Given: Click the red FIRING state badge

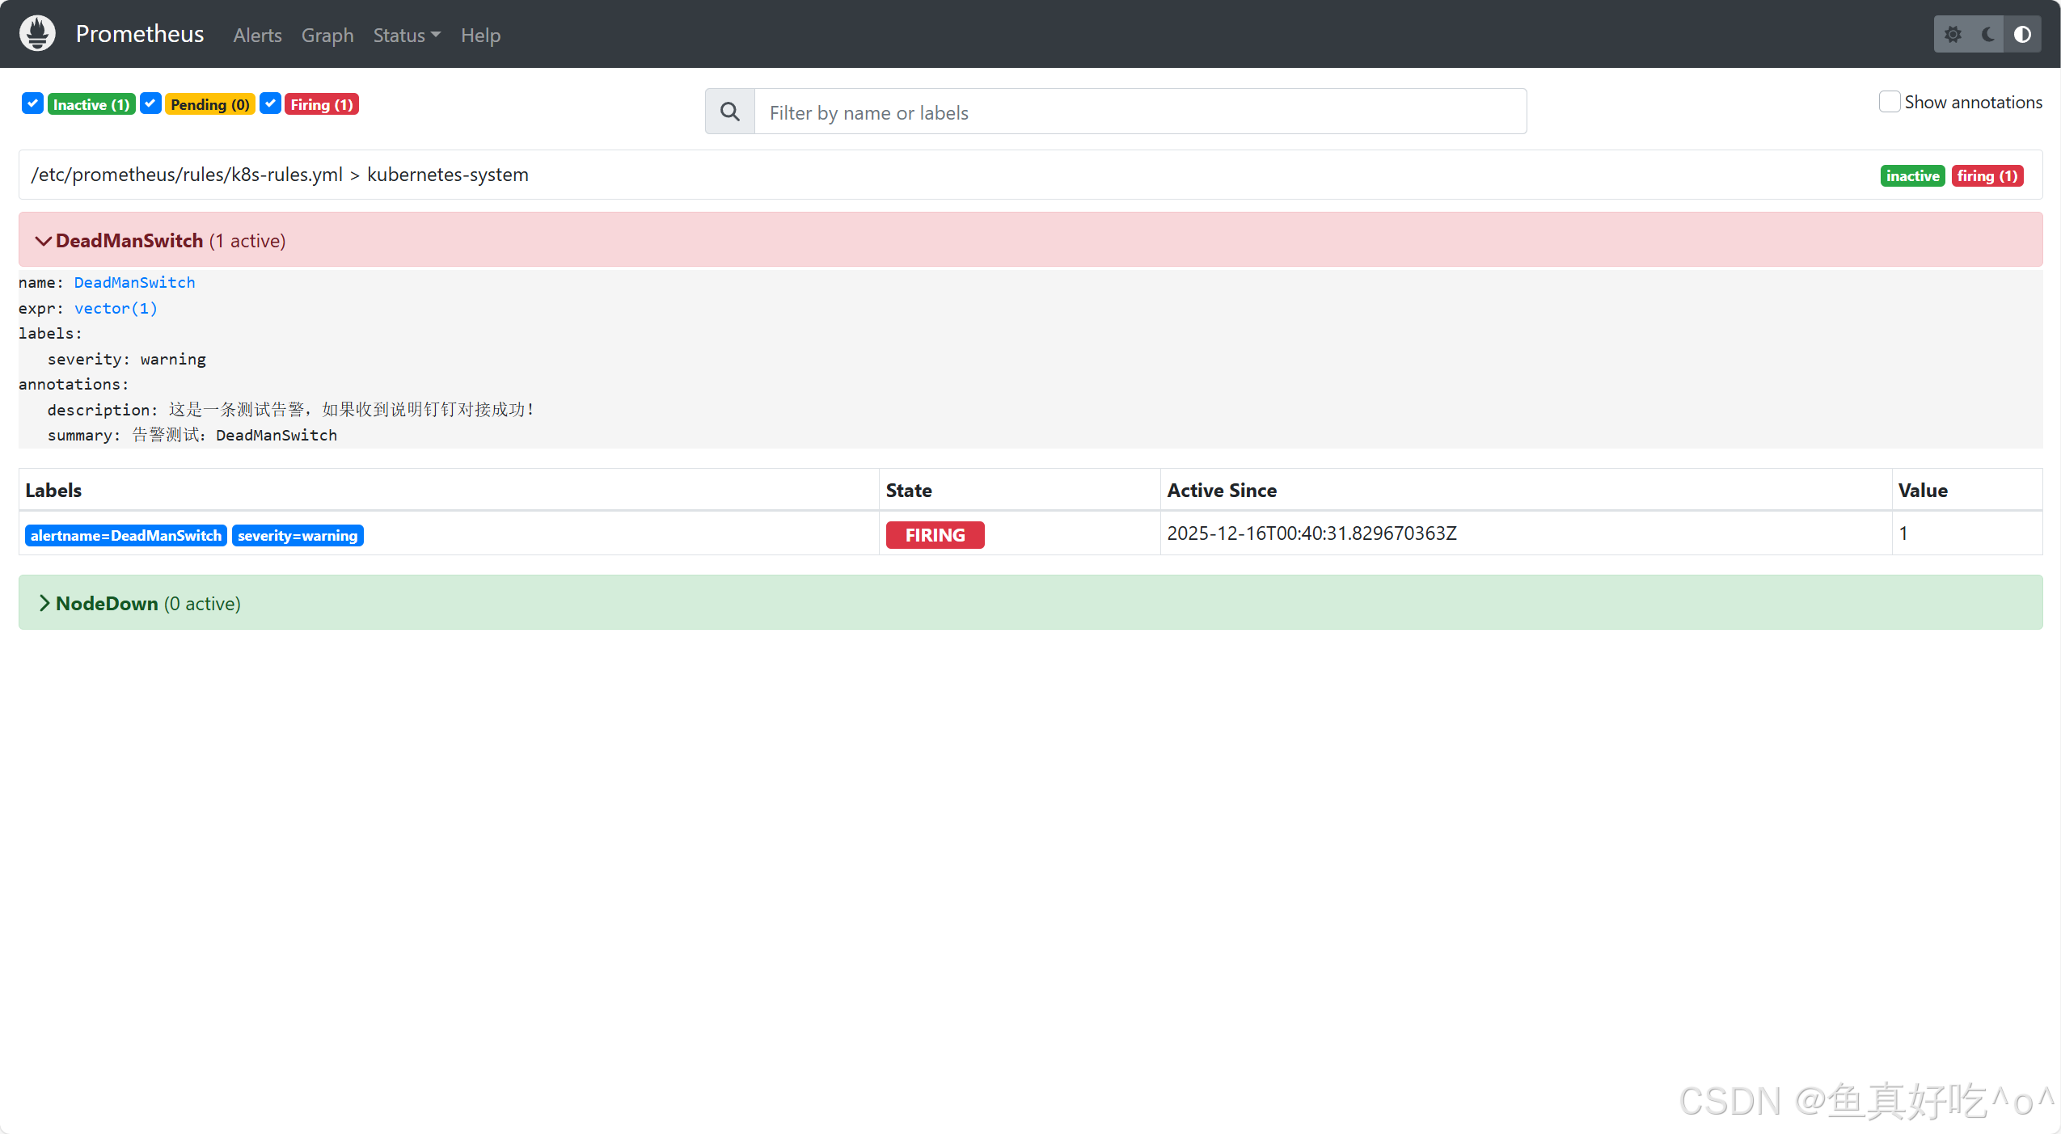Looking at the screenshot, I should pos(935,535).
